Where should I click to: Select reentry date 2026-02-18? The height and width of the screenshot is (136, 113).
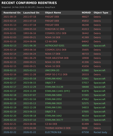tap(10, 95)
